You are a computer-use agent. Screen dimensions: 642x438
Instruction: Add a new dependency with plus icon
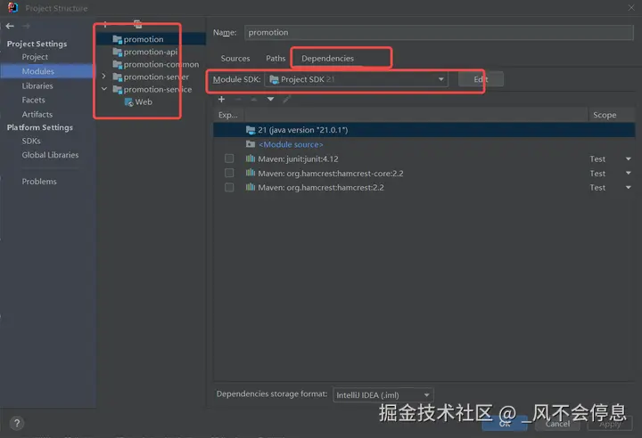coord(221,100)
